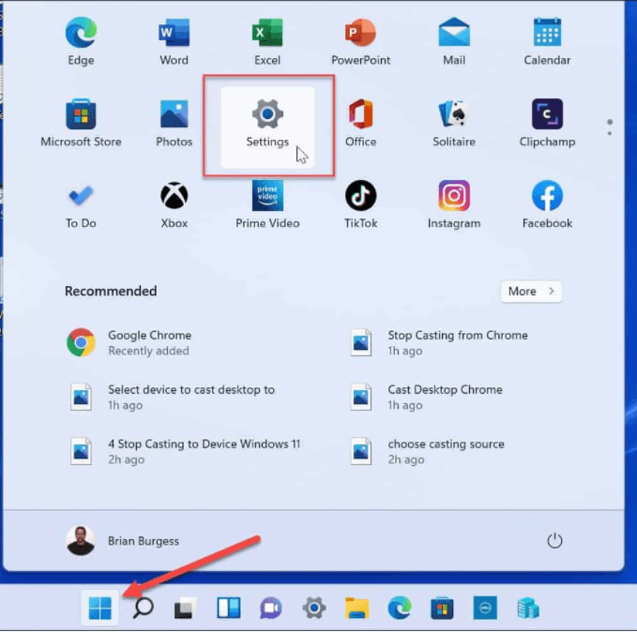Open Prime Video
The width and height of the screenshot is (637, 632).
[267, 204]
